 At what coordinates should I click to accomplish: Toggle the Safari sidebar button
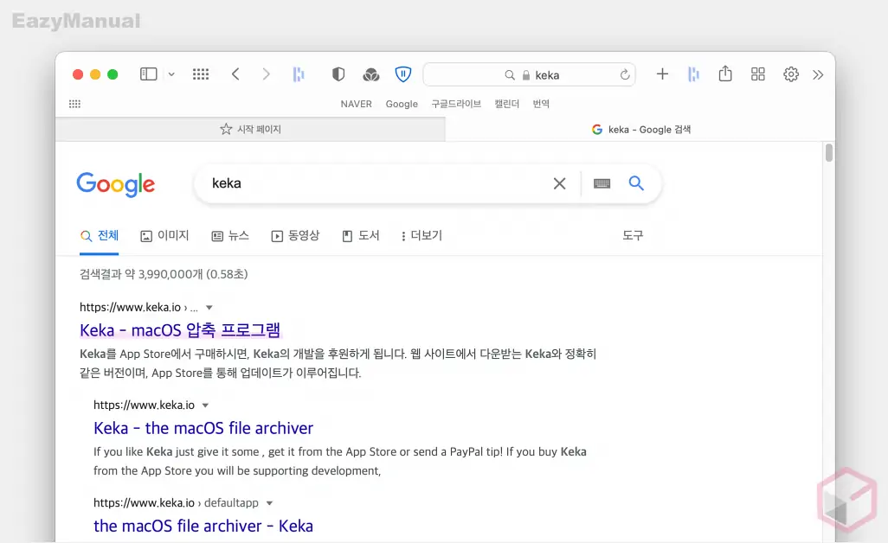(148, 74)
